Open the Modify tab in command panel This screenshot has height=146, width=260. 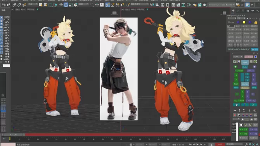pyautogui.click(x=238, y=11)
